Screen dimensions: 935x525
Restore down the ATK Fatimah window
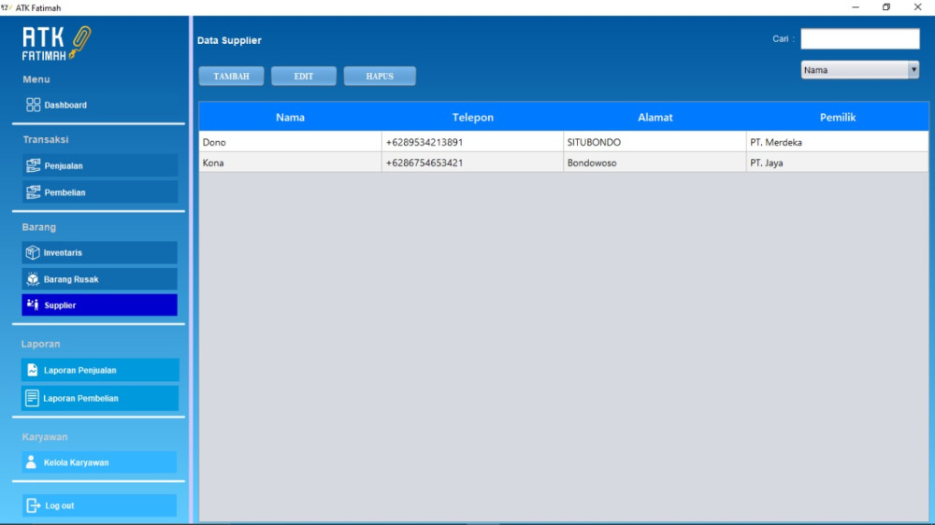(x=886, y=7)
